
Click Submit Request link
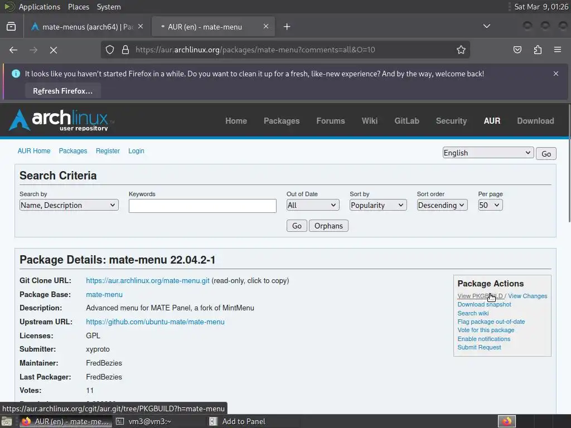(479, 347)
